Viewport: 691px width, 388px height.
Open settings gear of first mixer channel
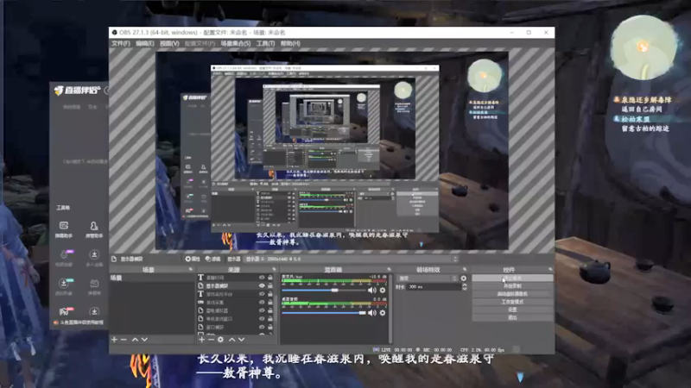383,291
